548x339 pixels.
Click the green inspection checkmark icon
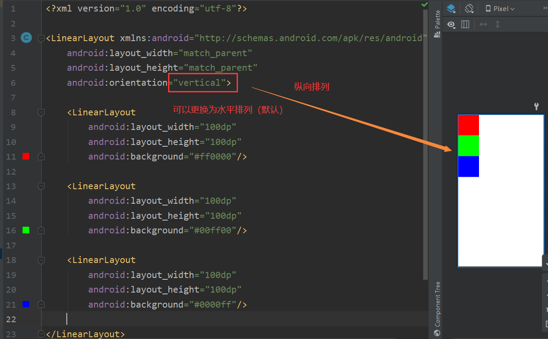(x=425, y=4)
